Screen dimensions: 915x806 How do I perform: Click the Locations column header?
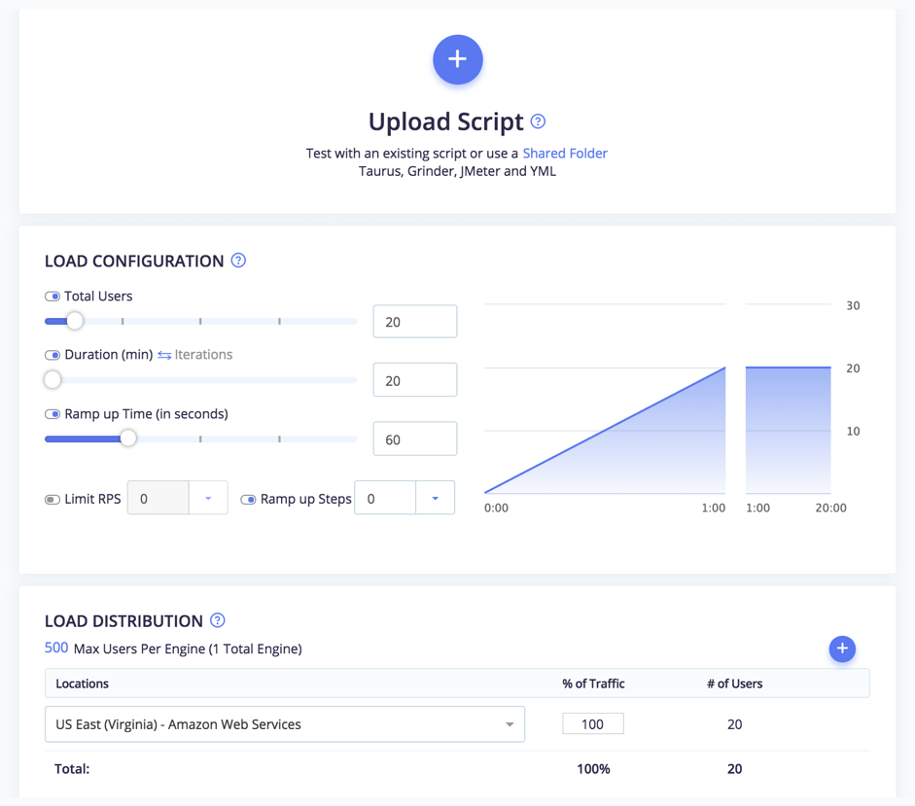click(x=83, y=683)
